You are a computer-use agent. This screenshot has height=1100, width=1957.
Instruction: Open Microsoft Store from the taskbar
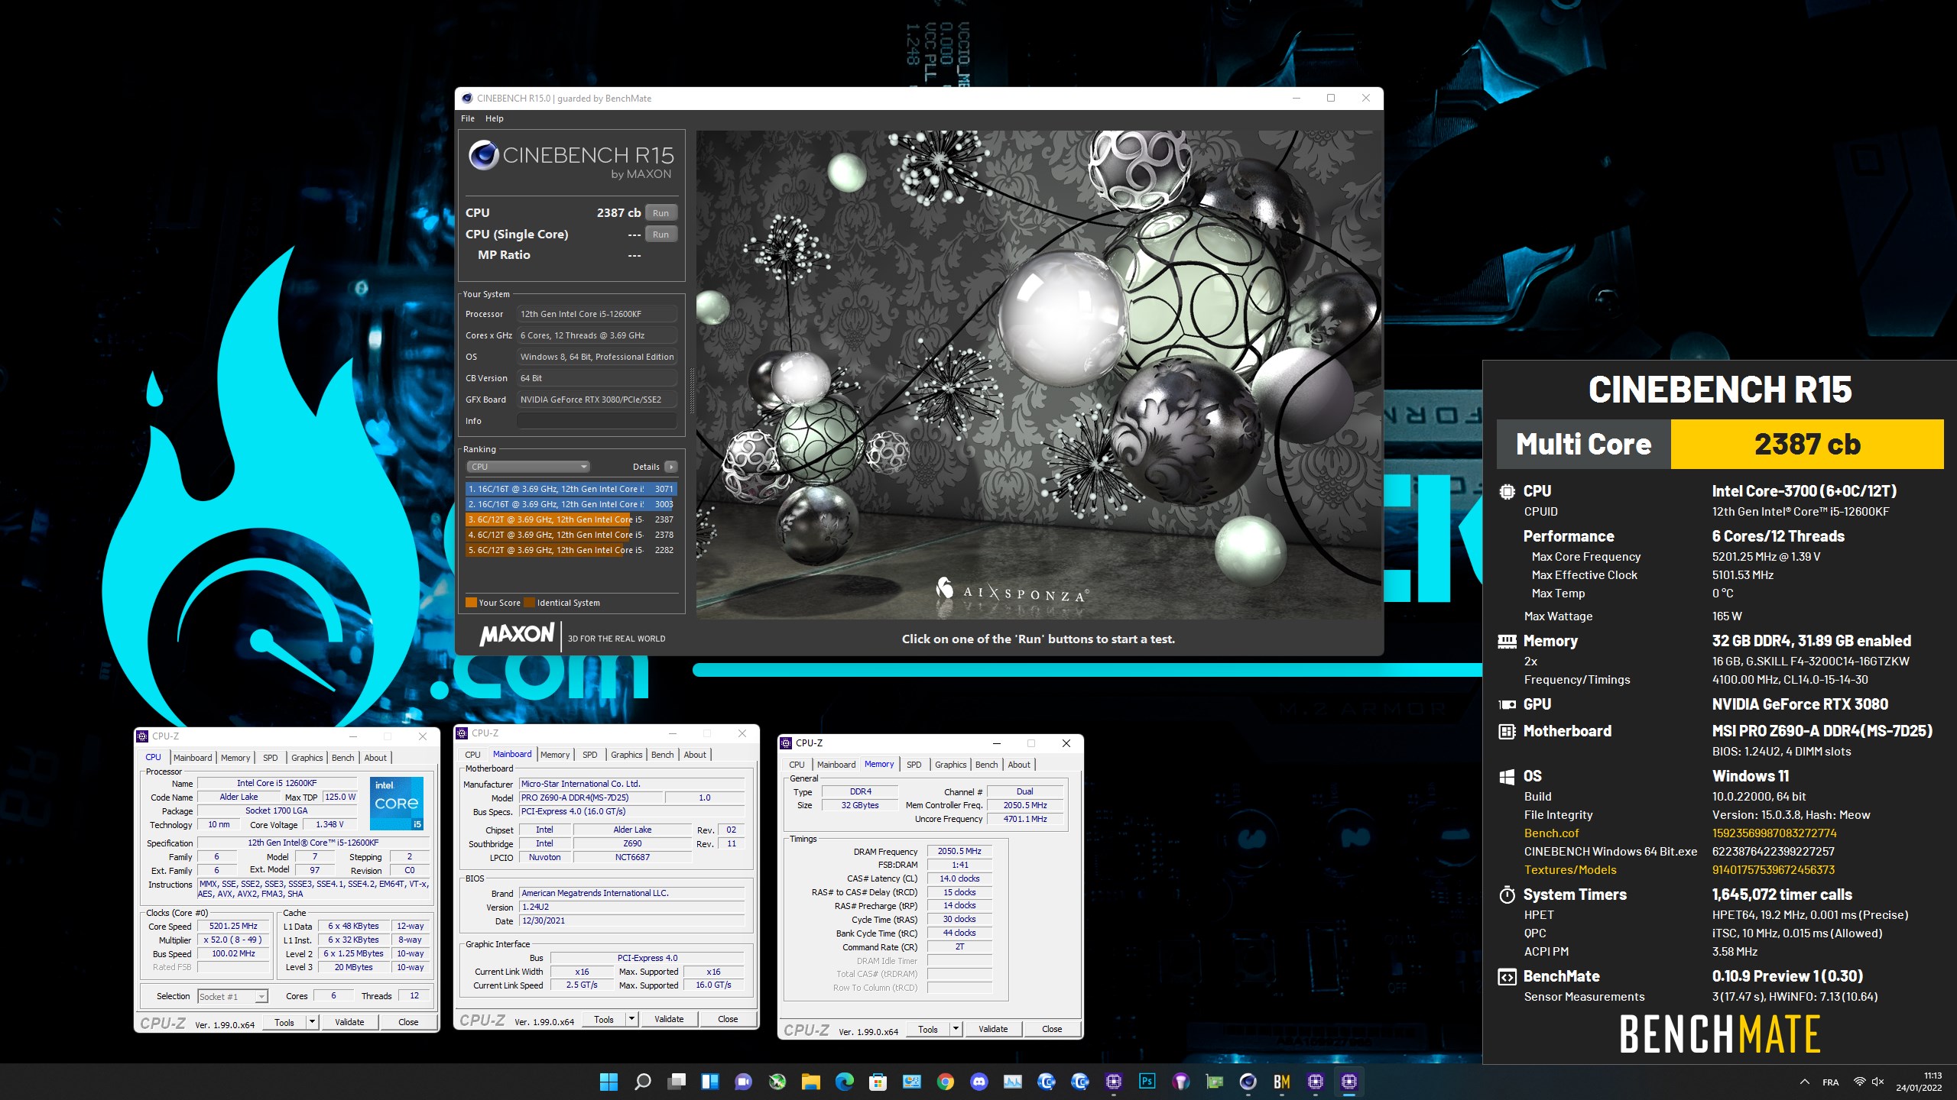point(878,1082)
